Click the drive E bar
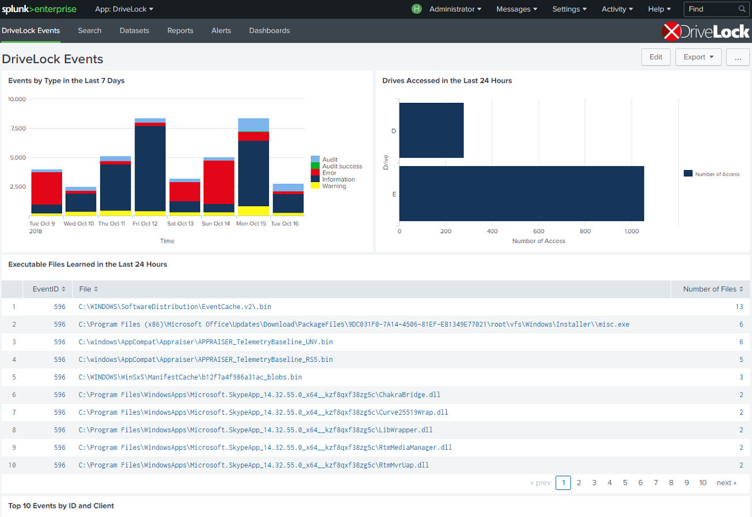The image size is (752, 517). (x=521, y=194)
